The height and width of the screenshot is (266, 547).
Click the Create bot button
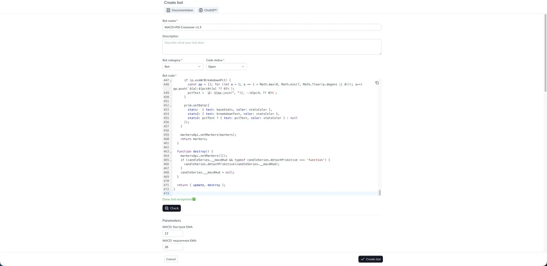click(x=370, y=259)
